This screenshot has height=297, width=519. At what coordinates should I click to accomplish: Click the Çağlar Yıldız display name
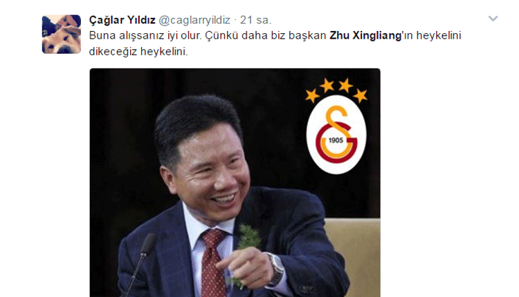[122, 20]
